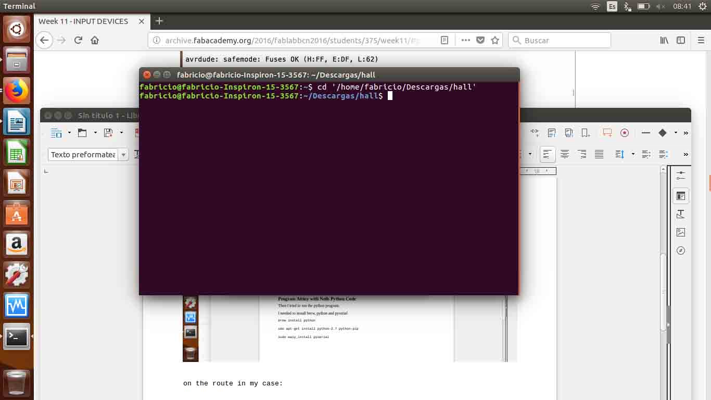Save page to Pocket

(480, 40)
